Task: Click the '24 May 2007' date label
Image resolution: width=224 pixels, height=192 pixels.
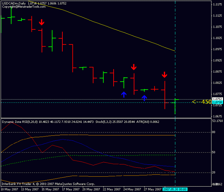Action: (x=132, y=189)
